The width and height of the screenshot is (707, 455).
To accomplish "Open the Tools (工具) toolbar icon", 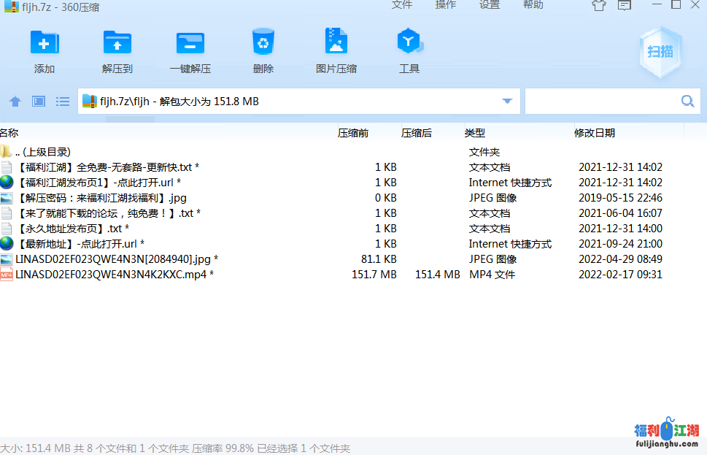I will tap(409, 44).
